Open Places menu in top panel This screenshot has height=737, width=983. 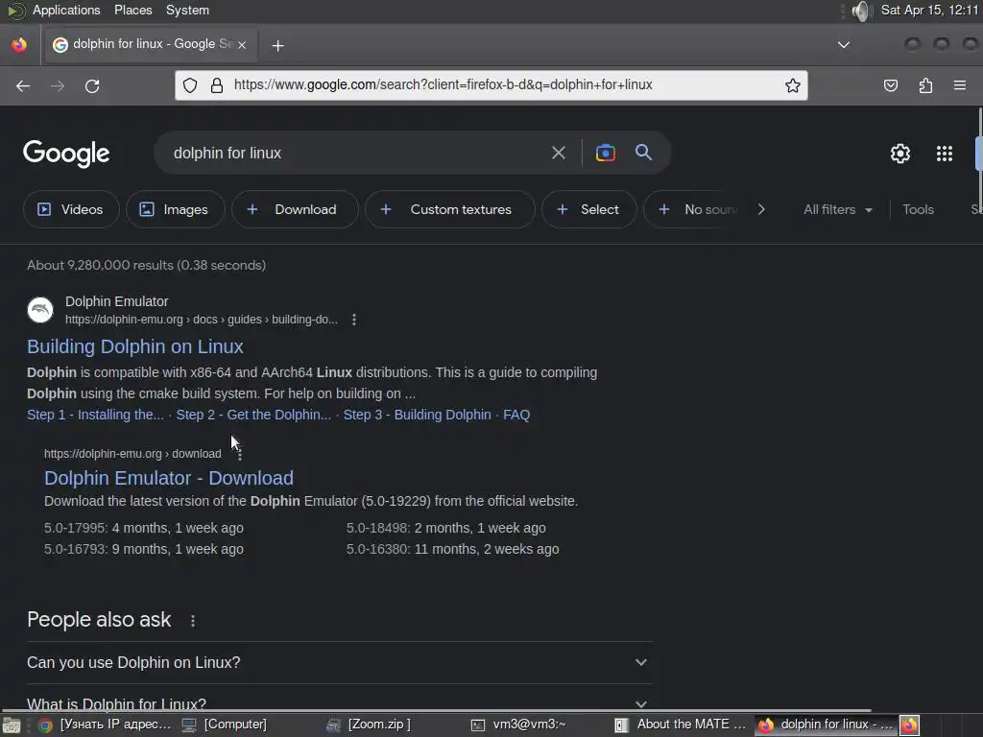coord(132,10)
